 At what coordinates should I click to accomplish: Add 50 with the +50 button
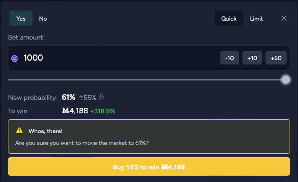276,58
